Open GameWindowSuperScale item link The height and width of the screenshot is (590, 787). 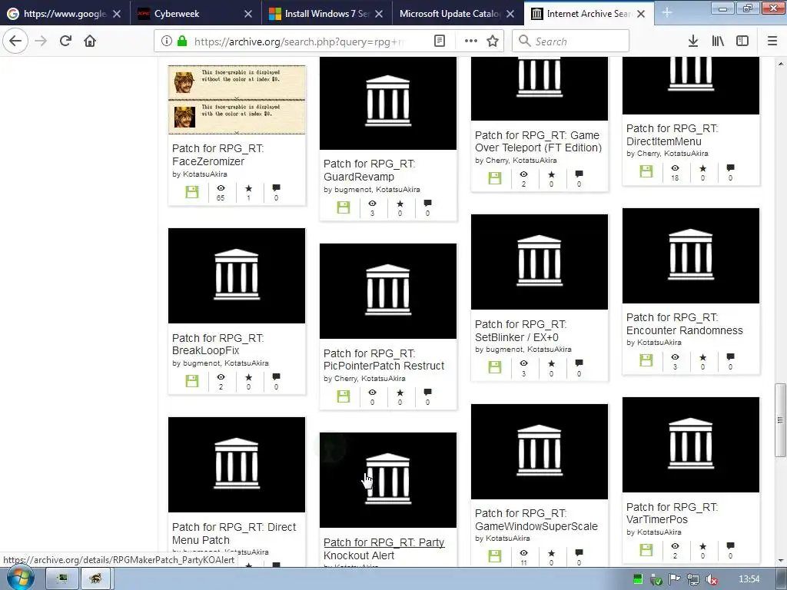536,520
